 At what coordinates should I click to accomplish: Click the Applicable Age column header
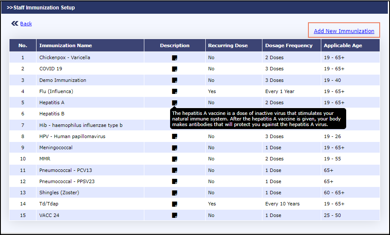coord(343,45)
